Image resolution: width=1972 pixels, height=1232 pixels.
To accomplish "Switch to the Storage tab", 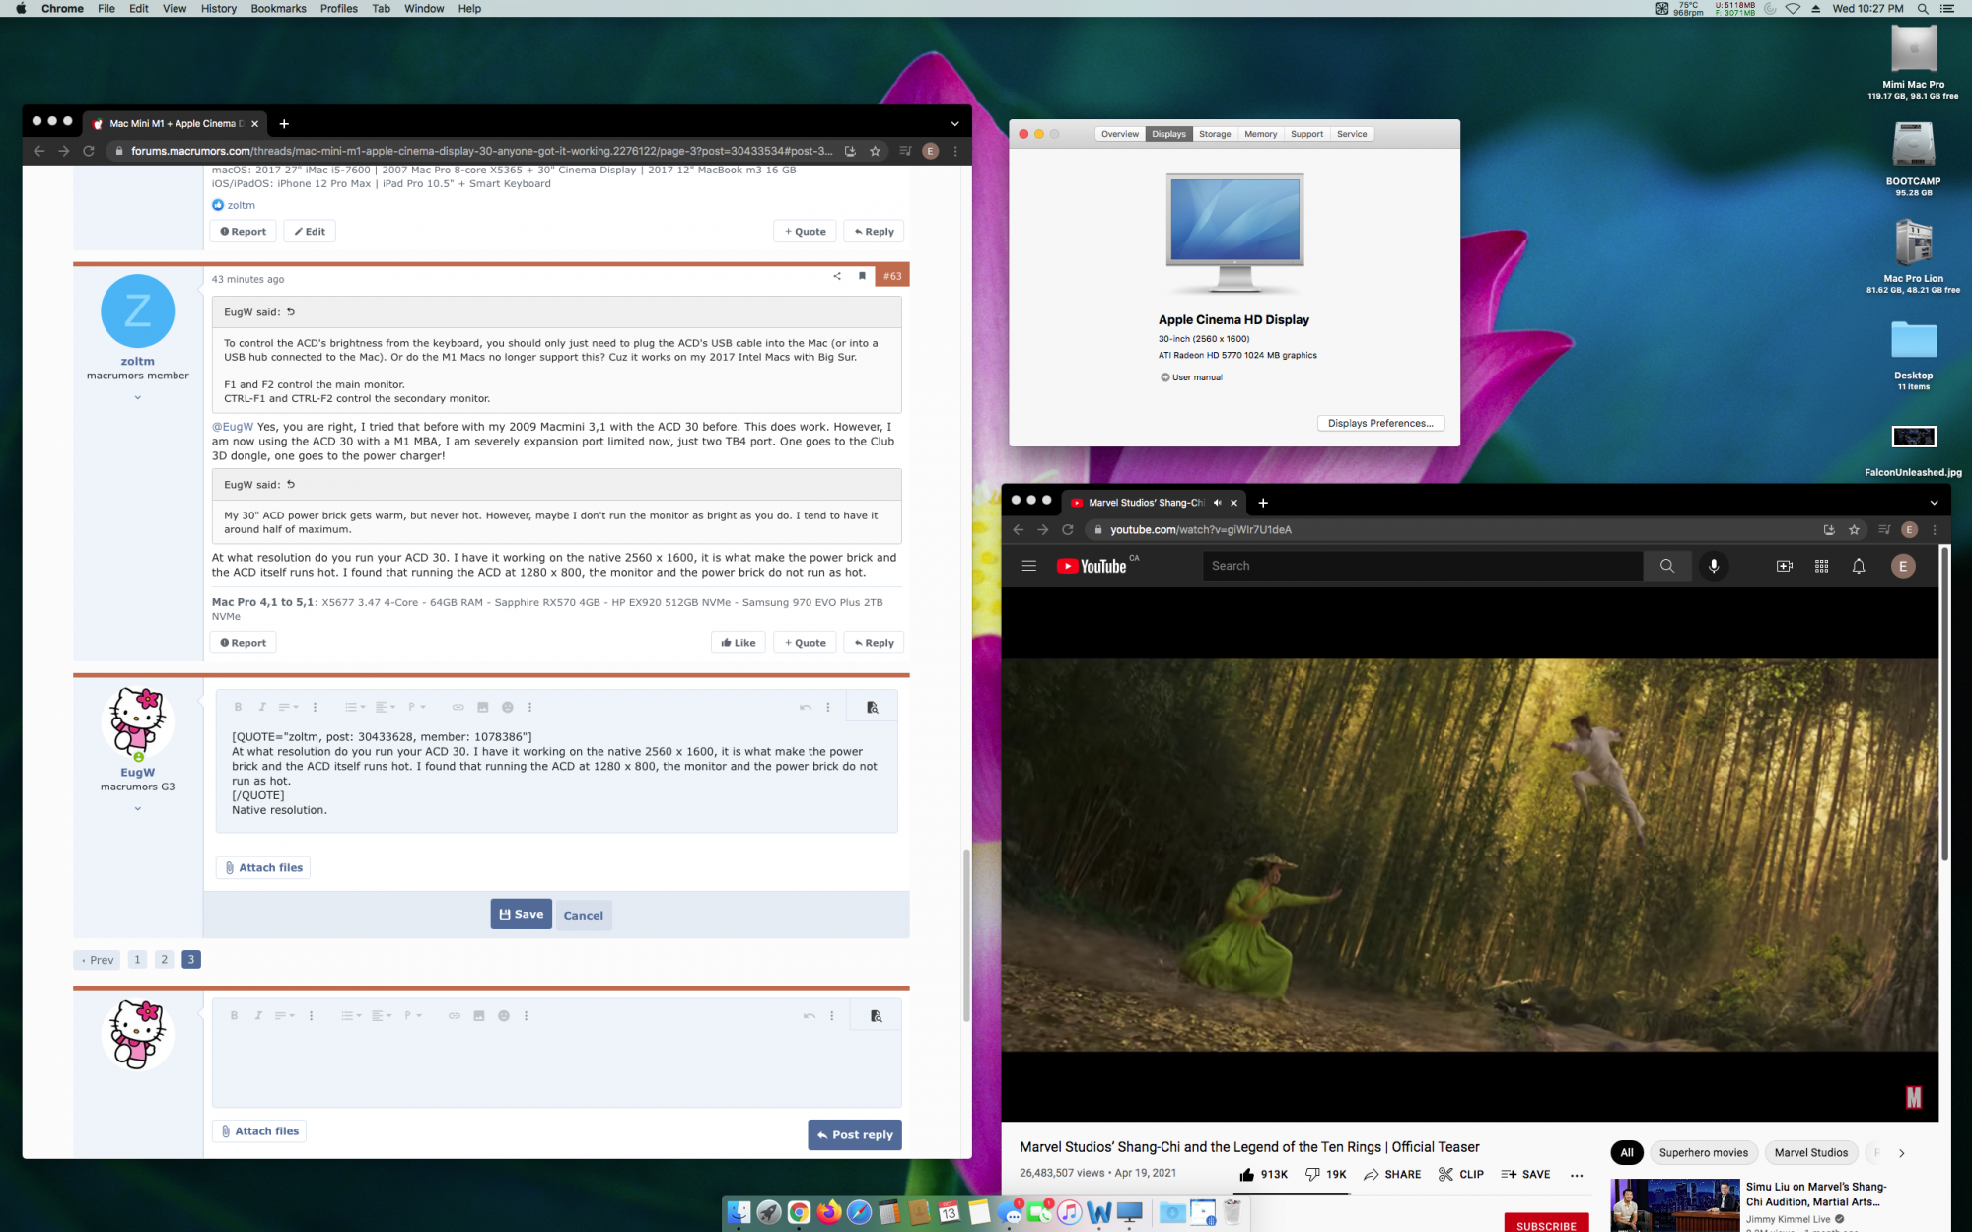I will click(x=1215, y=134).
